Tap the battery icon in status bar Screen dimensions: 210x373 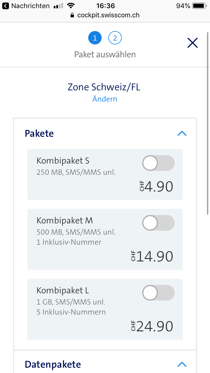[x=199, y=6]
